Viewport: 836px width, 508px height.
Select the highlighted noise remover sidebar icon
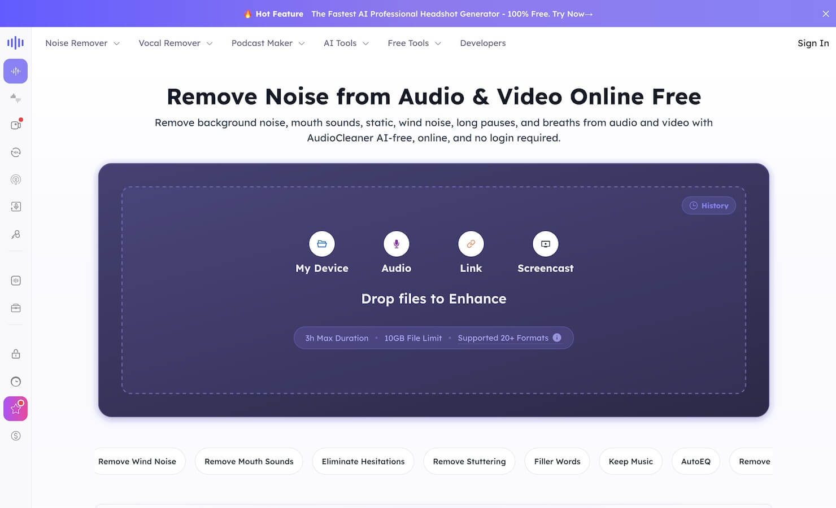pos(15,71)
